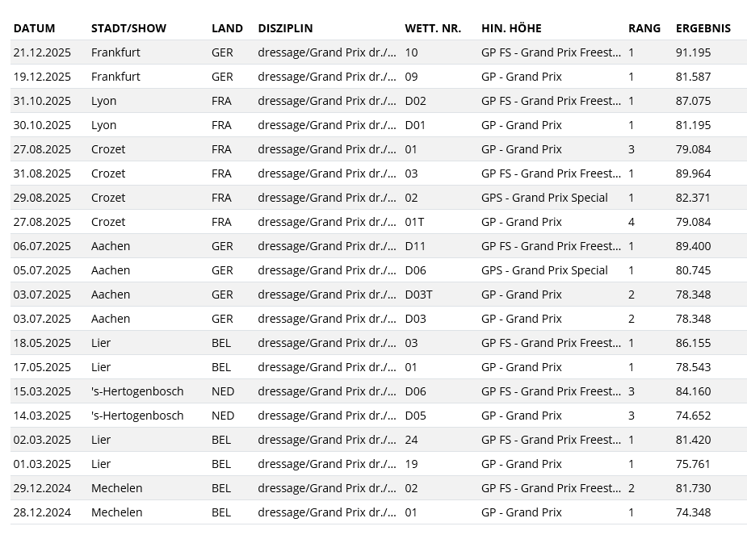
Task: Click competition number 01T
Action: pos(414,222)
